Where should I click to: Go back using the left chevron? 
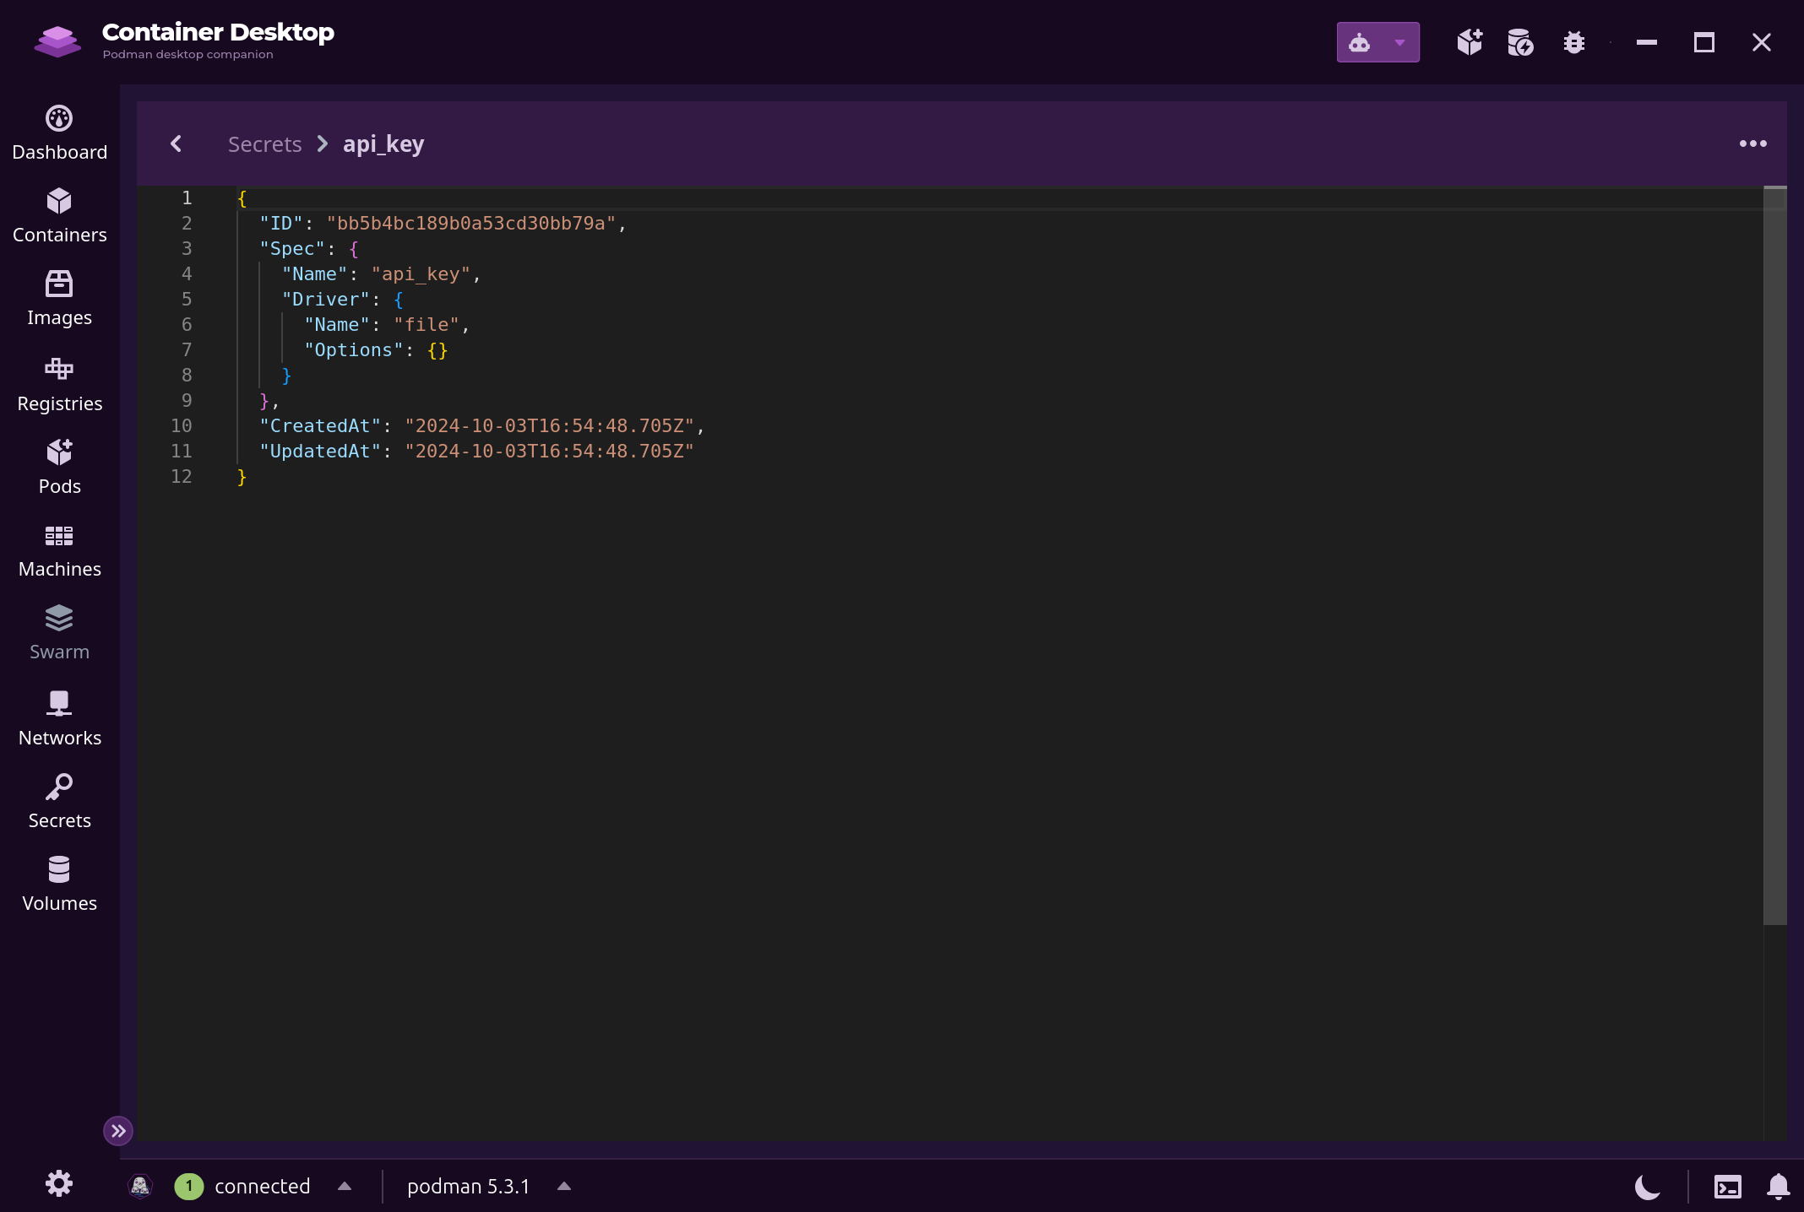(x=176, y=143)
